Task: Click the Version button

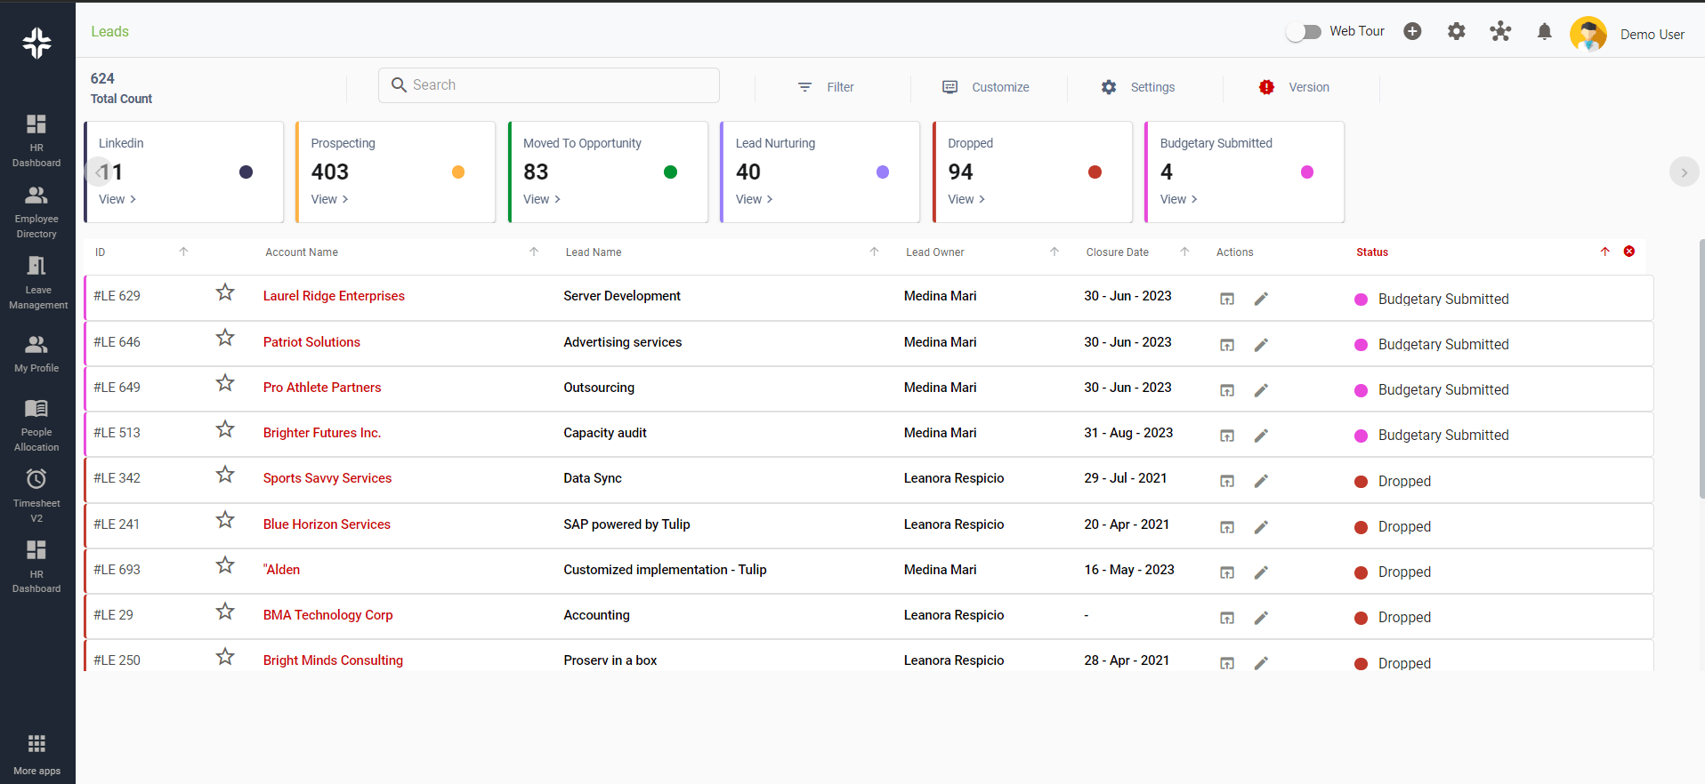Action: (x=1294, y=87)
